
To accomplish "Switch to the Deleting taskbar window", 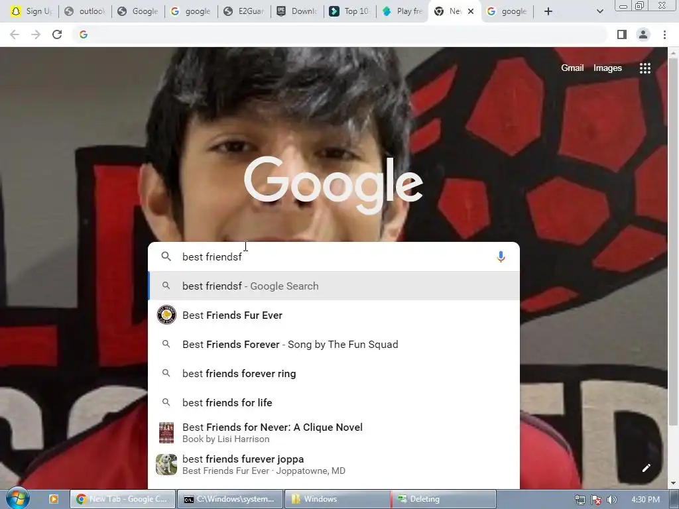I will point(444,499).
